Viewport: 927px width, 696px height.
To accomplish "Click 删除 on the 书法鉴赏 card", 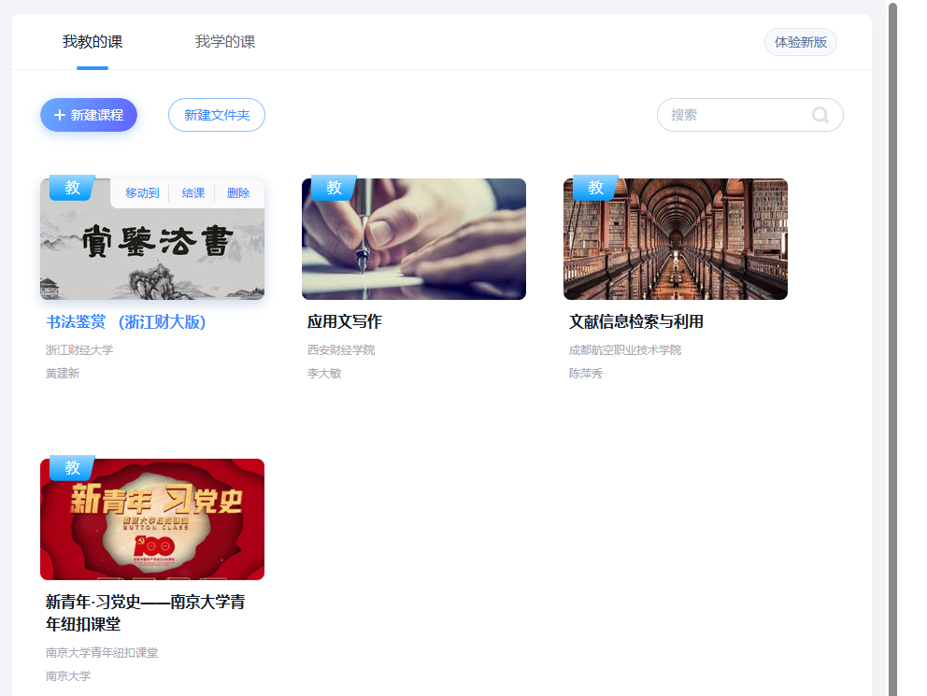I will tap(238, 193).
